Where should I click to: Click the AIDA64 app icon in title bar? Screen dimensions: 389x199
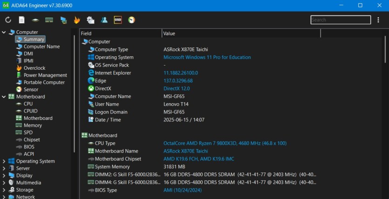point(6,5)
